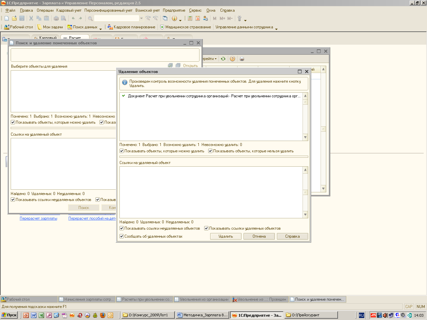This screenshot has width=427, height=320.
Task: Click the Copy icon in toolbar
Action: coord(39,18)
